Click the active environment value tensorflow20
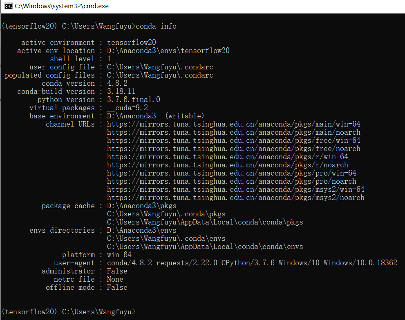This screenshot has width=405, height=320. click(x=132, y=42)
